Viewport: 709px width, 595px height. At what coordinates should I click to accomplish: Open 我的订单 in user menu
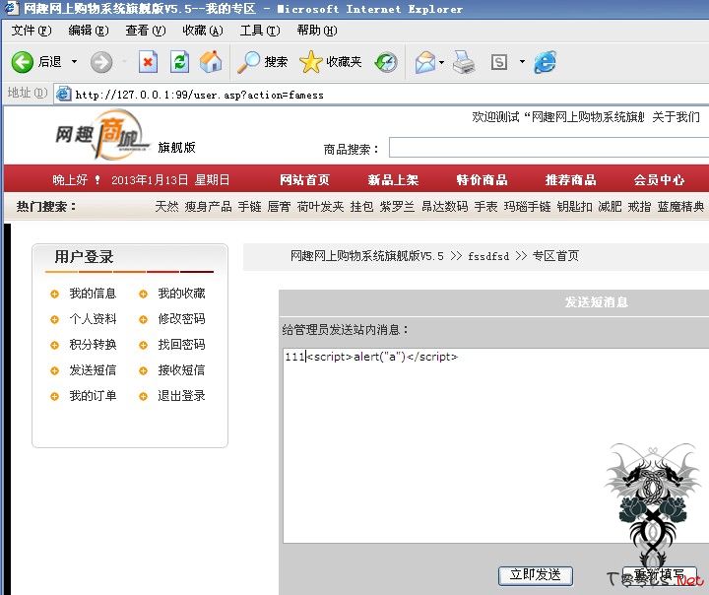click(94, 396)
